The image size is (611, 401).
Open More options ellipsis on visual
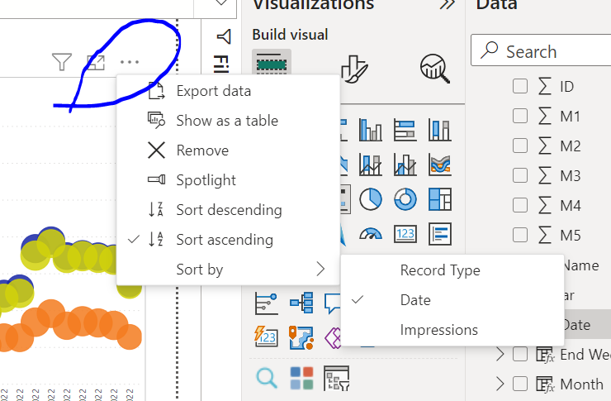click(x=130, y=62)
